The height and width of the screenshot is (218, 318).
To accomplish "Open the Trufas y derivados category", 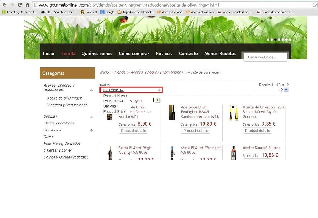I will click(59, 123).
